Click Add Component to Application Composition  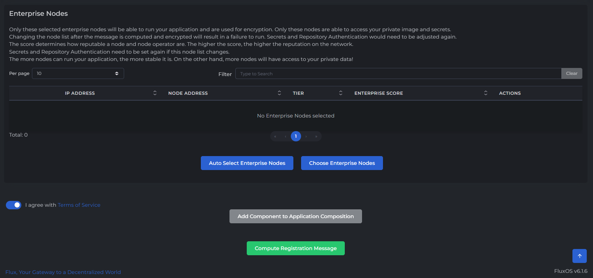point(296,216)
